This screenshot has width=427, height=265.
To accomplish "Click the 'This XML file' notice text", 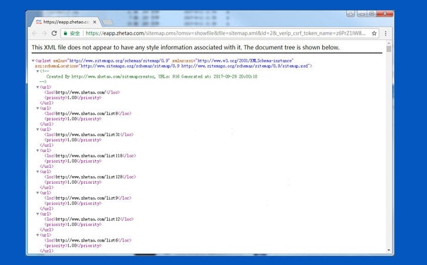I will 185,48.
